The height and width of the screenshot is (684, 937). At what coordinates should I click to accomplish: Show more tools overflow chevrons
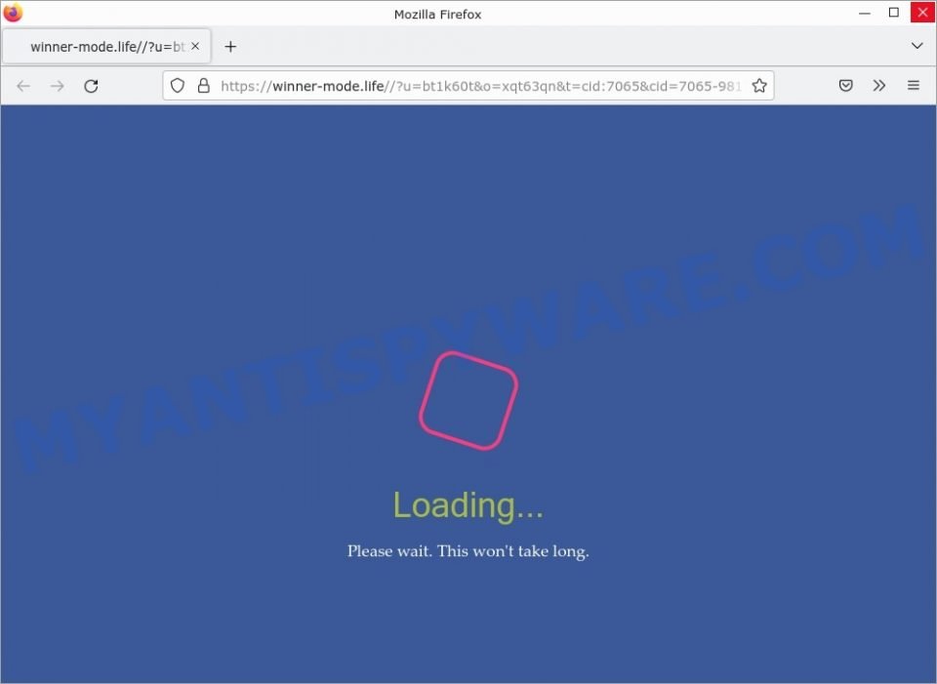tap(879, 86)
